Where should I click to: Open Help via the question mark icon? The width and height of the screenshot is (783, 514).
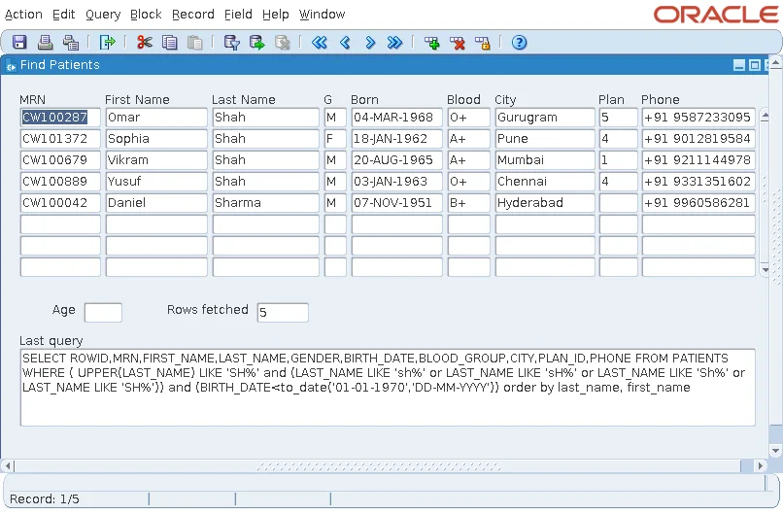point(520,43)
